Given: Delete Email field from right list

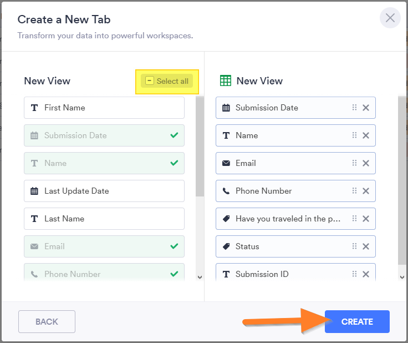Looking at the screenshot, I should (x=366, y=163).
